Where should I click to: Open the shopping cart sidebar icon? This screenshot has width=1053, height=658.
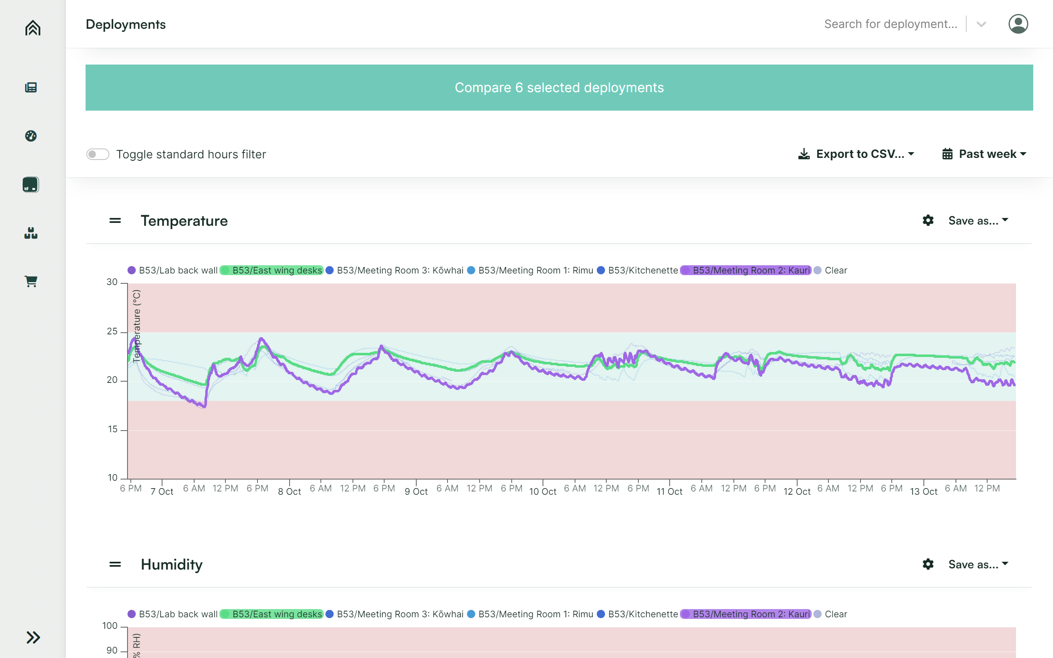tap(31, 281)
